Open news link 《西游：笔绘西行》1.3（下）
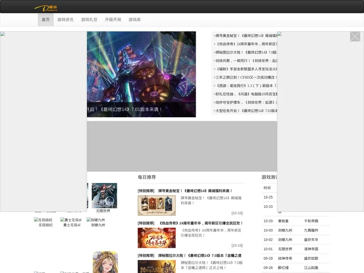Image resolution: width=364 pixels, height=273 pixels. coord(245,85)
